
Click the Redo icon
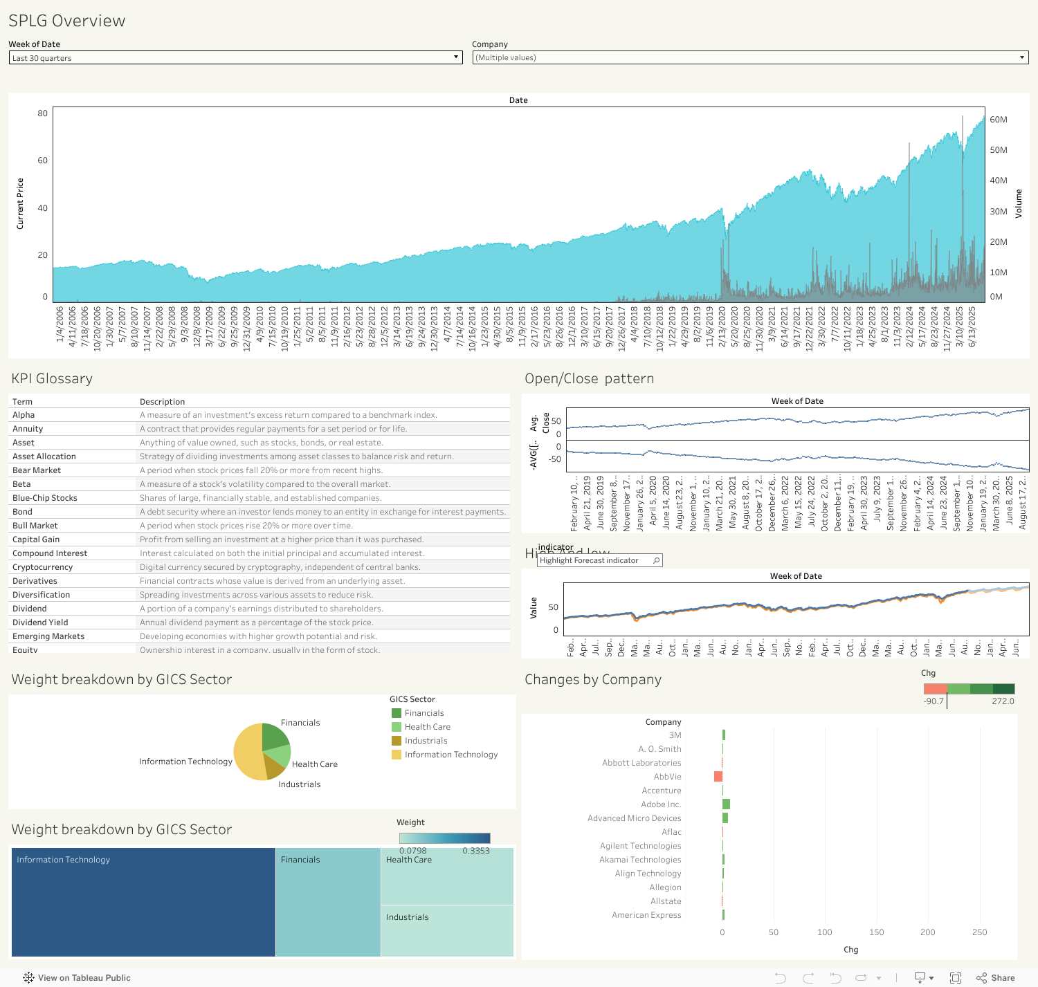pos(808,977)
